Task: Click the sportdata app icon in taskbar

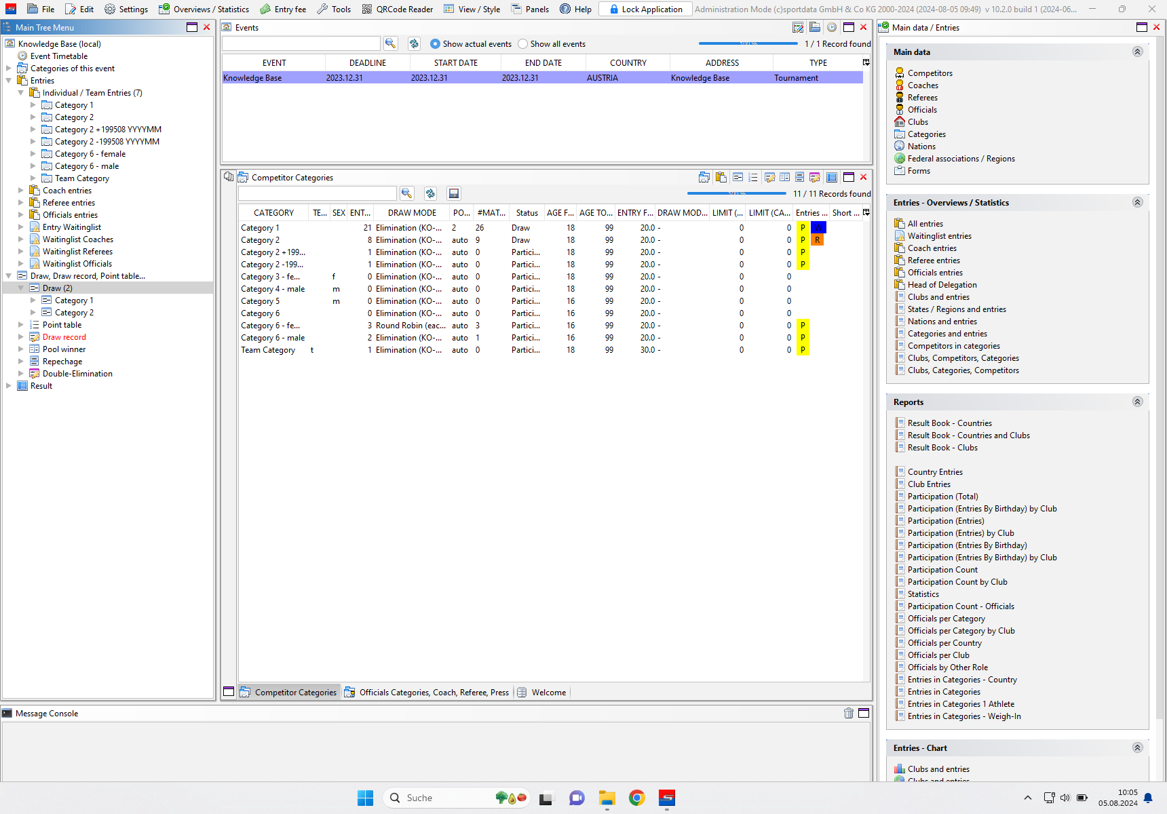Action: [x=667, y=798]
